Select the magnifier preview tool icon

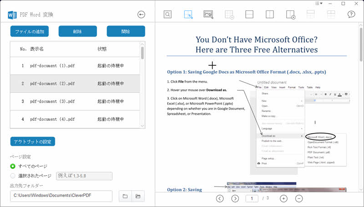click(167, 15)
